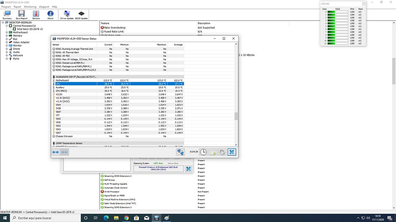
Task: Collapse the Central Processor(s) node
Action: 6,26
